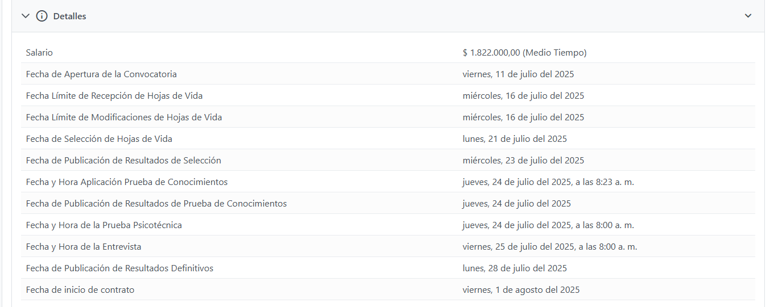Select the Salario row label
Image resolution: width=774 pixels, height=307 pixels.
[x=39, y=53]
